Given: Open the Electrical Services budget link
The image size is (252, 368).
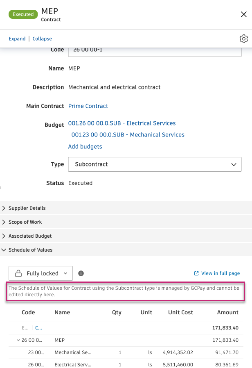Looking at the screenshot, I should click(x=122, y=123).
